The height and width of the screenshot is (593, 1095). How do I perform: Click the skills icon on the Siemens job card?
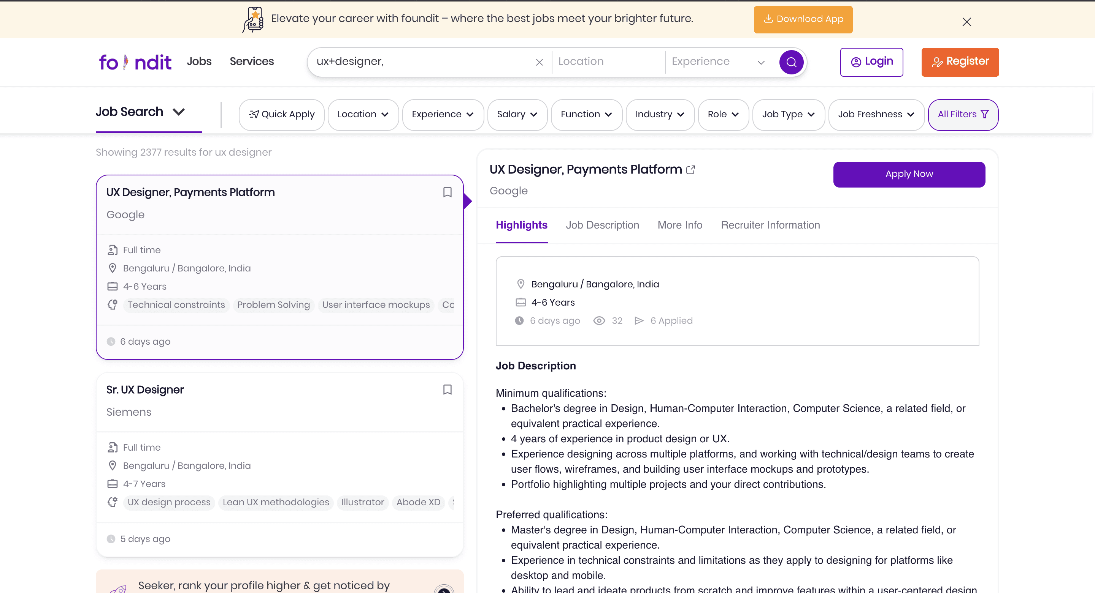pyautogui.click(x=112, y=502)
